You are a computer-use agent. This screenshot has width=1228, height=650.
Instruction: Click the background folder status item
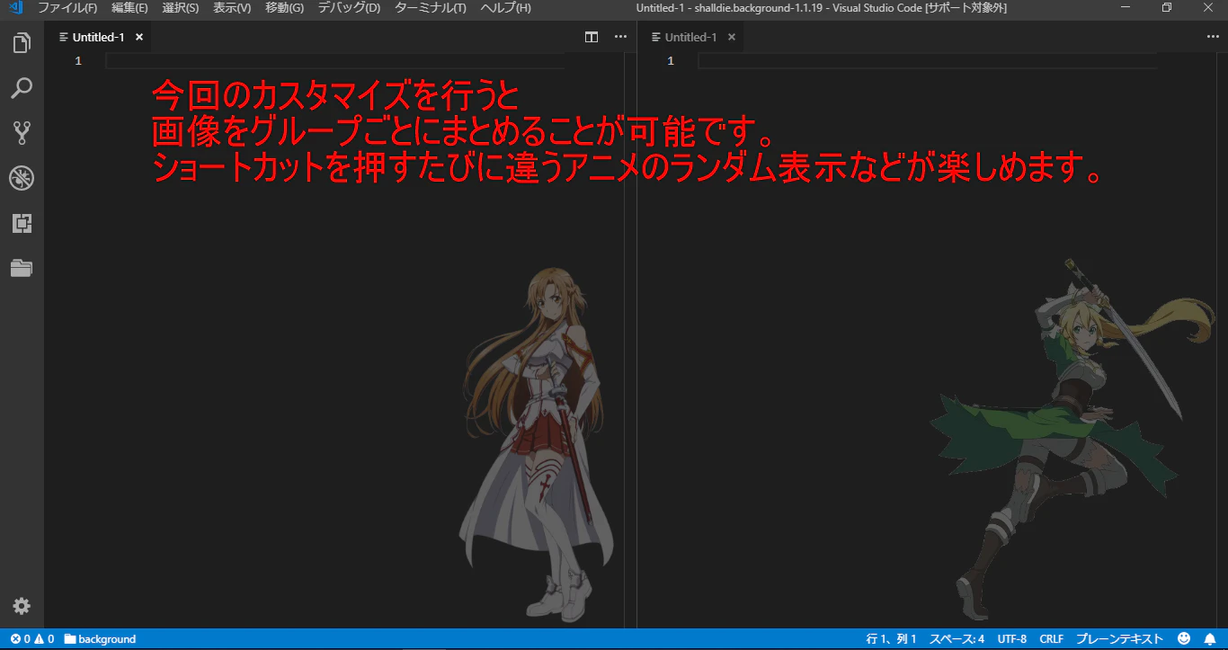[x=100, y=639]
